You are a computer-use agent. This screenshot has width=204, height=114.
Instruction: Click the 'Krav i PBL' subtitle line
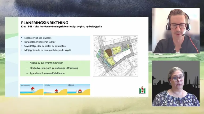[x=61, y=27]
